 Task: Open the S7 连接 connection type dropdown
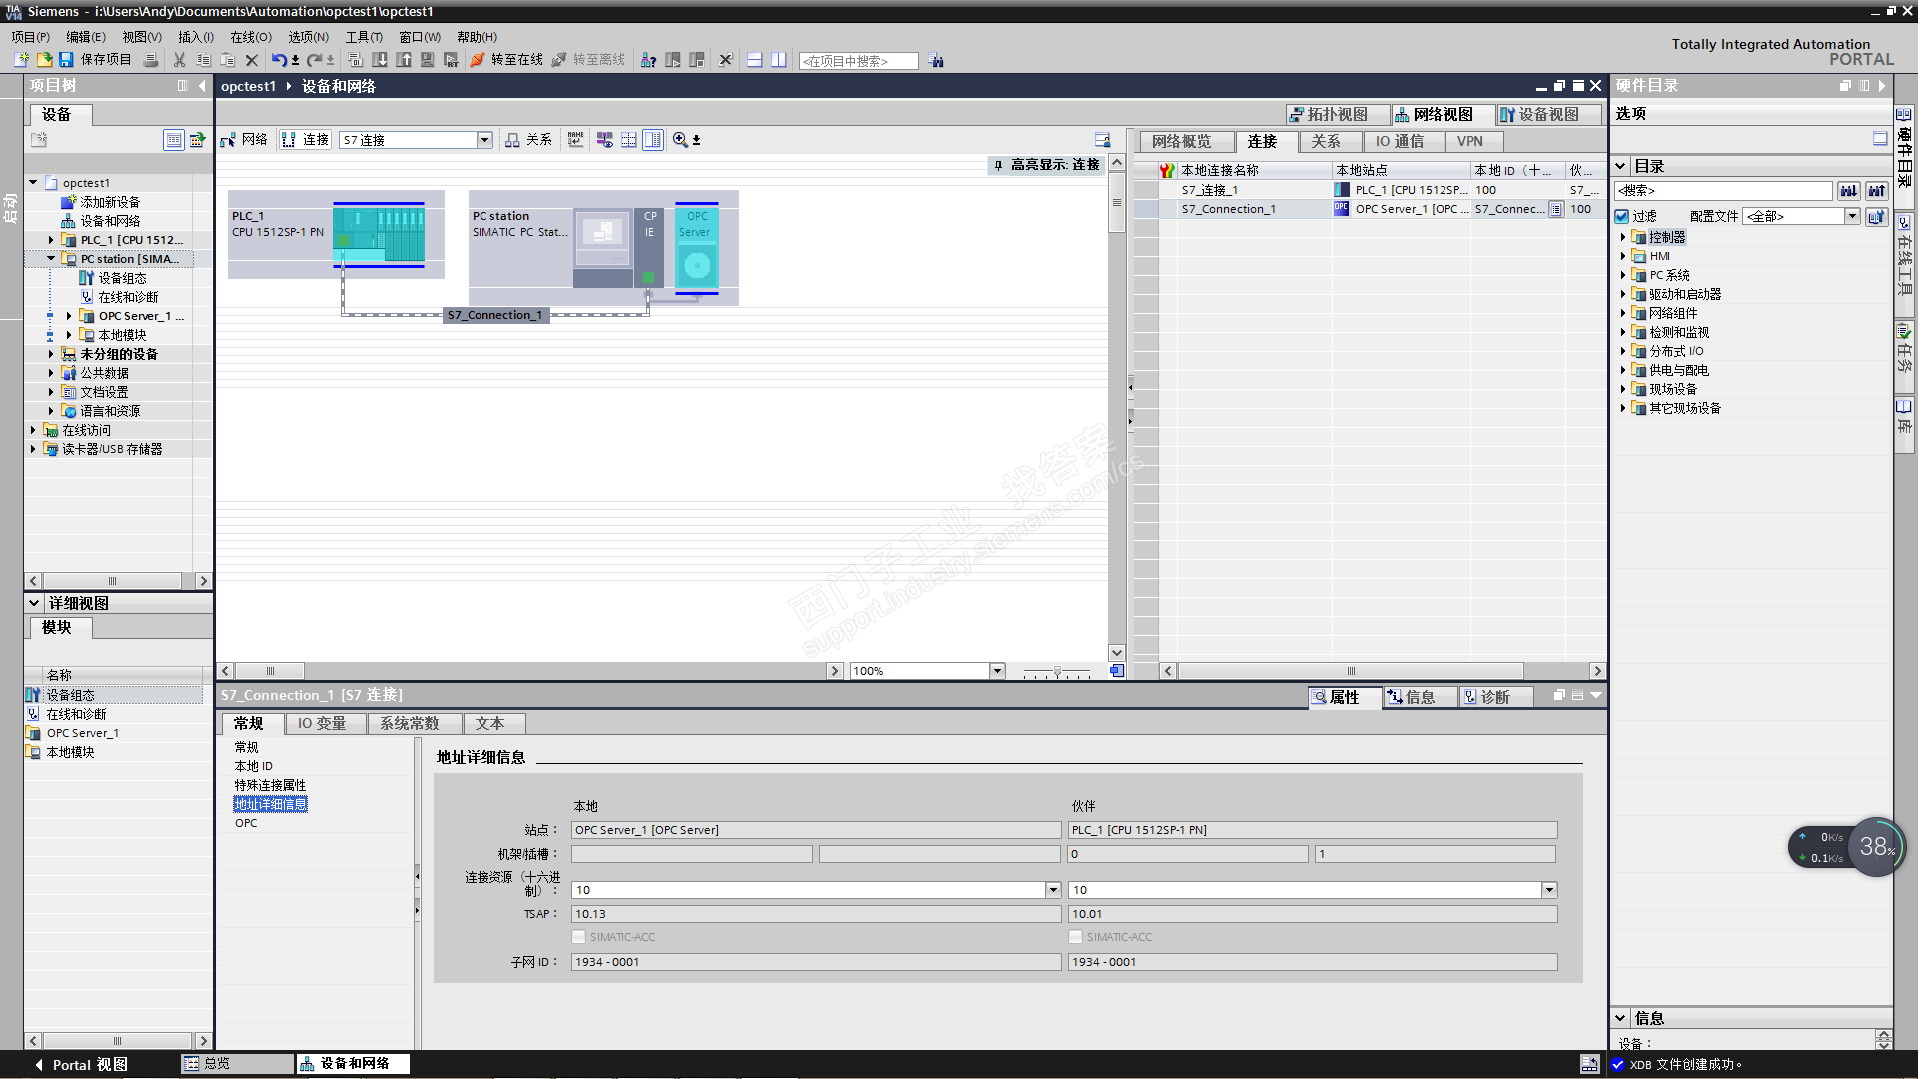coord(484,140)
